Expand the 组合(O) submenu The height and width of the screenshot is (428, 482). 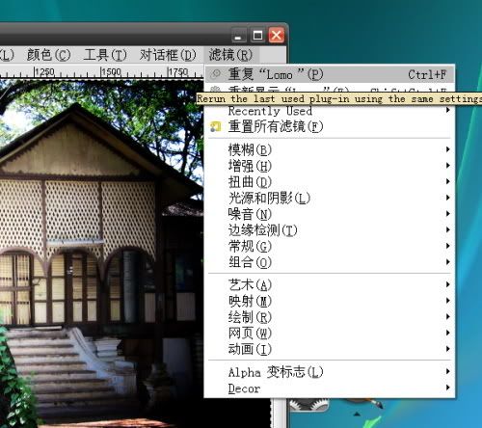coord(330,262)
